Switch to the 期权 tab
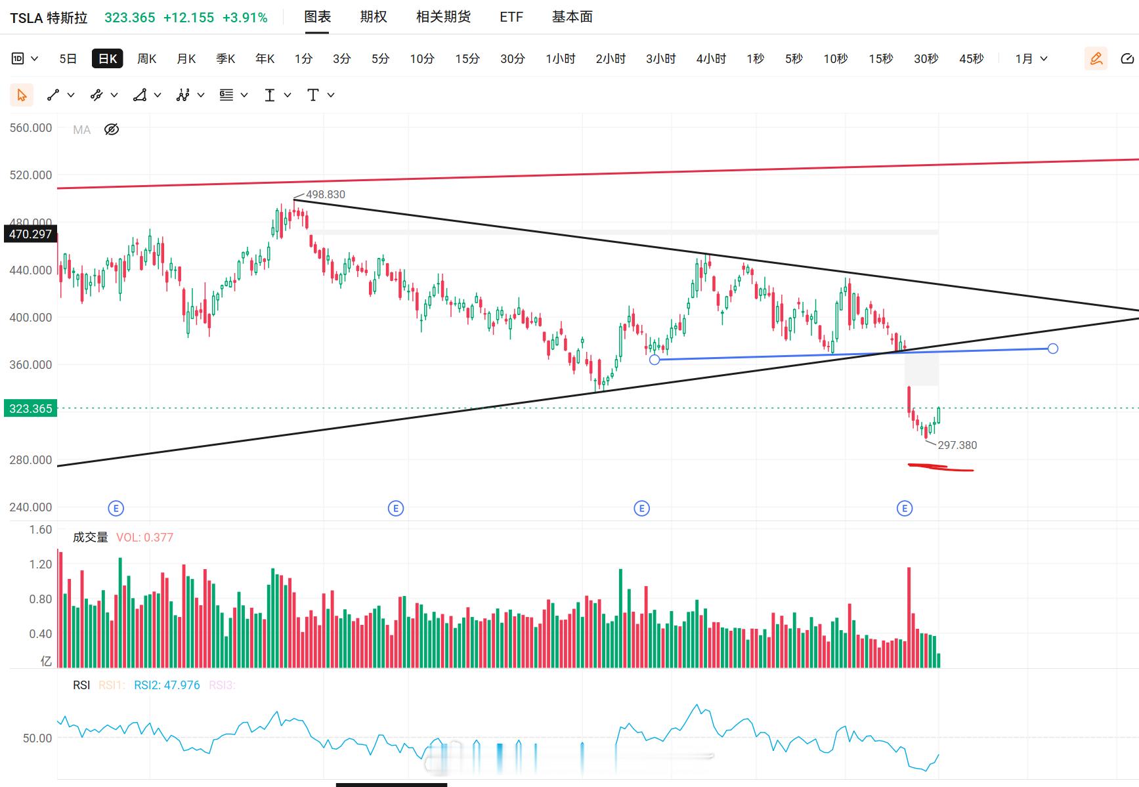 click(x=374, y=17)
